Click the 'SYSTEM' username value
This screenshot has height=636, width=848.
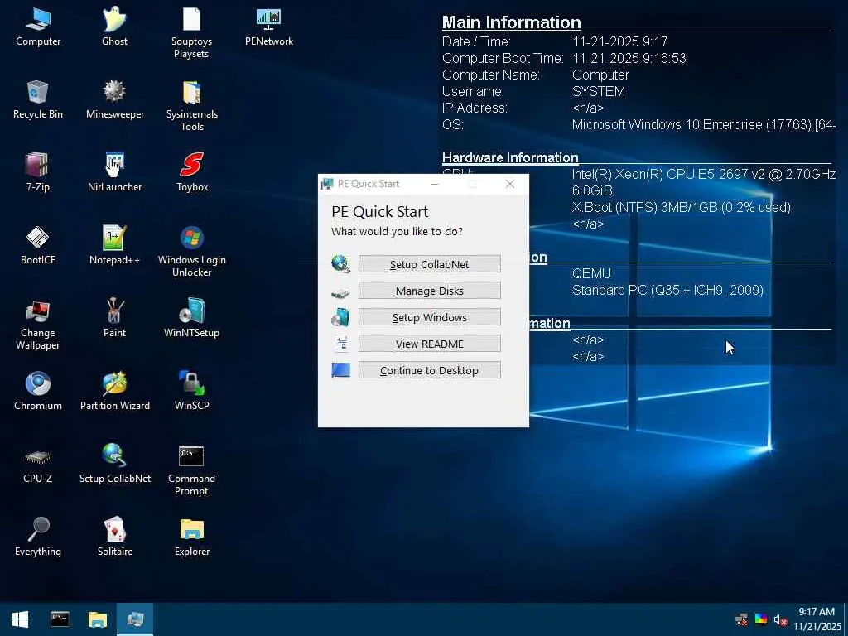click(599, 91)
